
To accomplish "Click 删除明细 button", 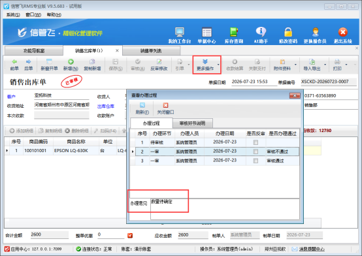I will pos(77,131).
